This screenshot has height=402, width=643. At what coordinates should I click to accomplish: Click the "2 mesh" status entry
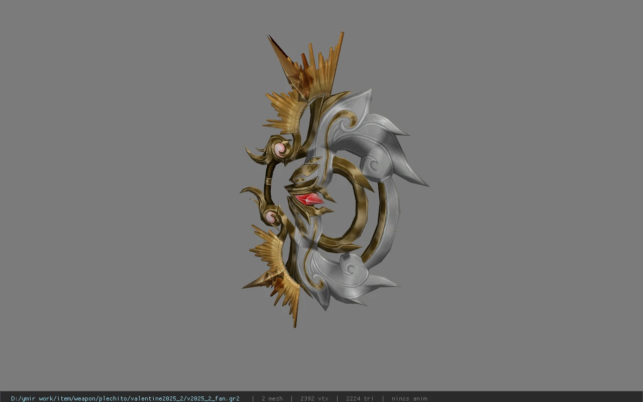click(272, 398)
